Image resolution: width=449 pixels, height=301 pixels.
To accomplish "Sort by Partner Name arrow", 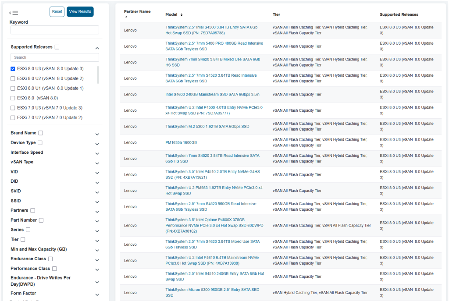I will point(126,17).
